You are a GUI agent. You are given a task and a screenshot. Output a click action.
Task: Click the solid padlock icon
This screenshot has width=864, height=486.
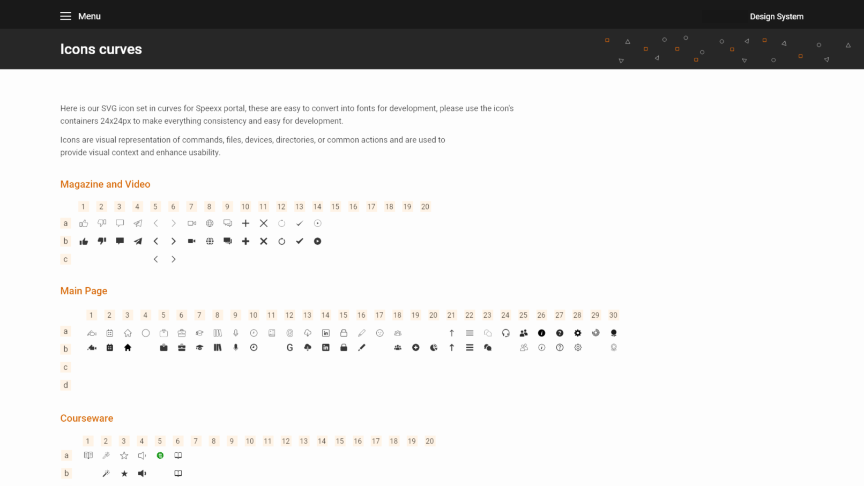point(344,348)
